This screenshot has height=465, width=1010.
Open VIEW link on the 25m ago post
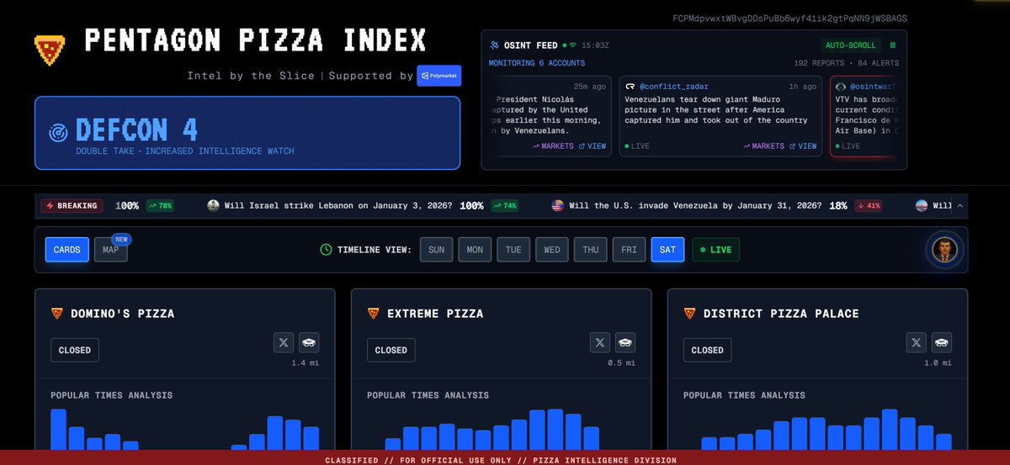coord(592,146)
